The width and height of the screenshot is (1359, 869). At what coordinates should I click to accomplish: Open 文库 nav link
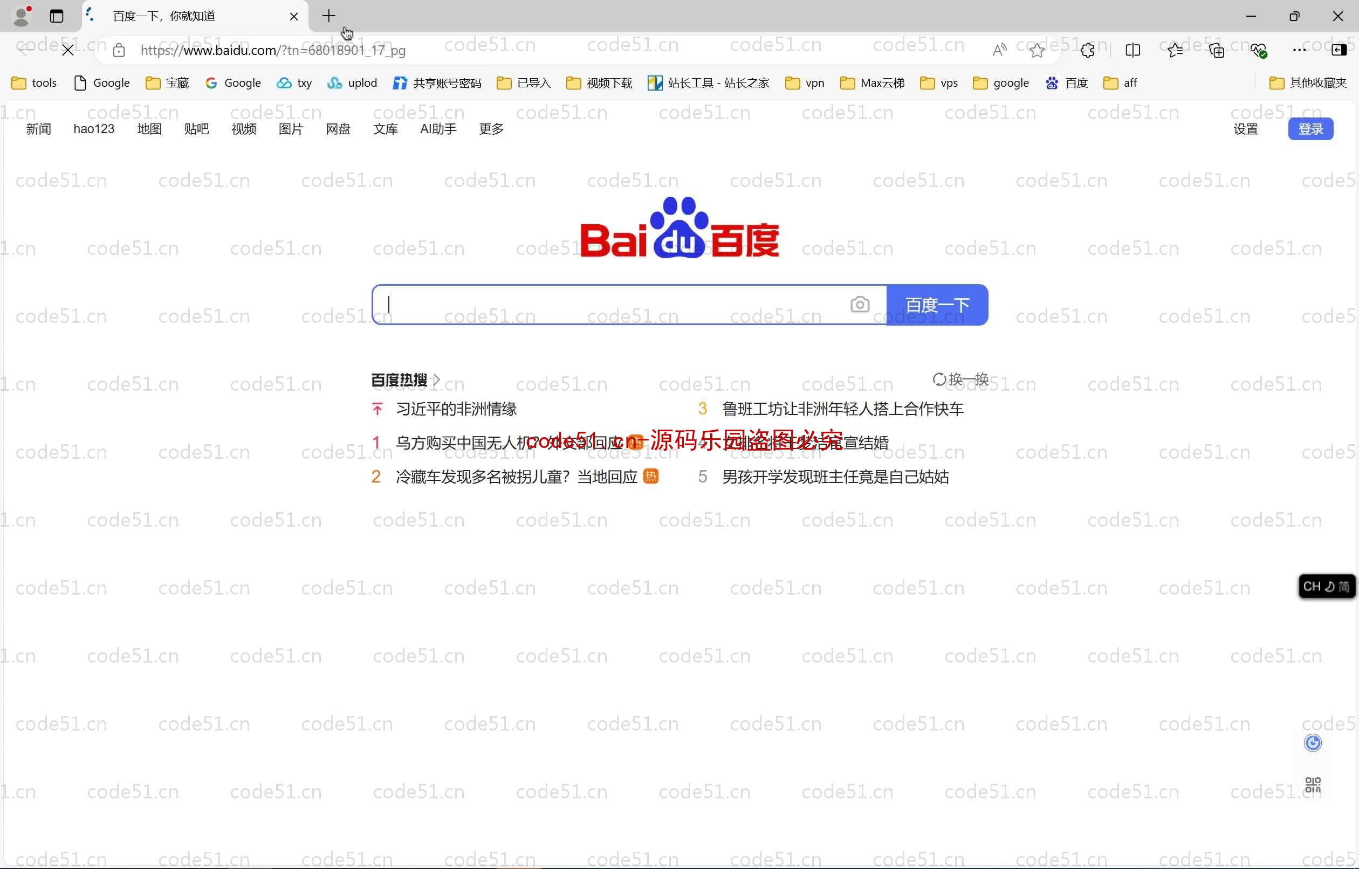pos(386,129)
